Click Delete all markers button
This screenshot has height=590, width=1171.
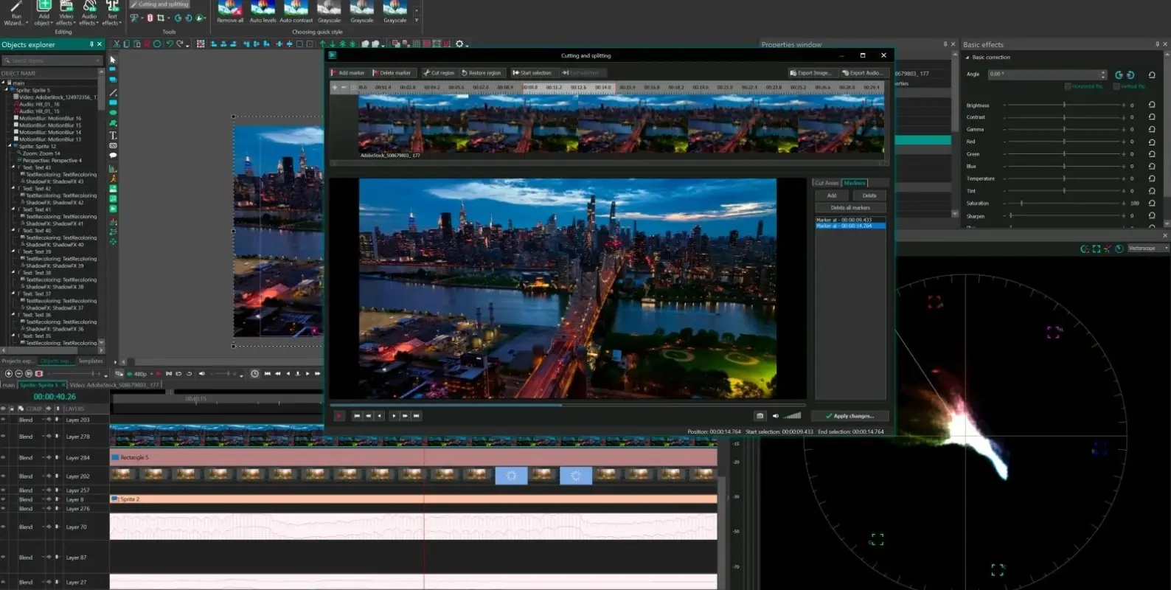[850, 208]
